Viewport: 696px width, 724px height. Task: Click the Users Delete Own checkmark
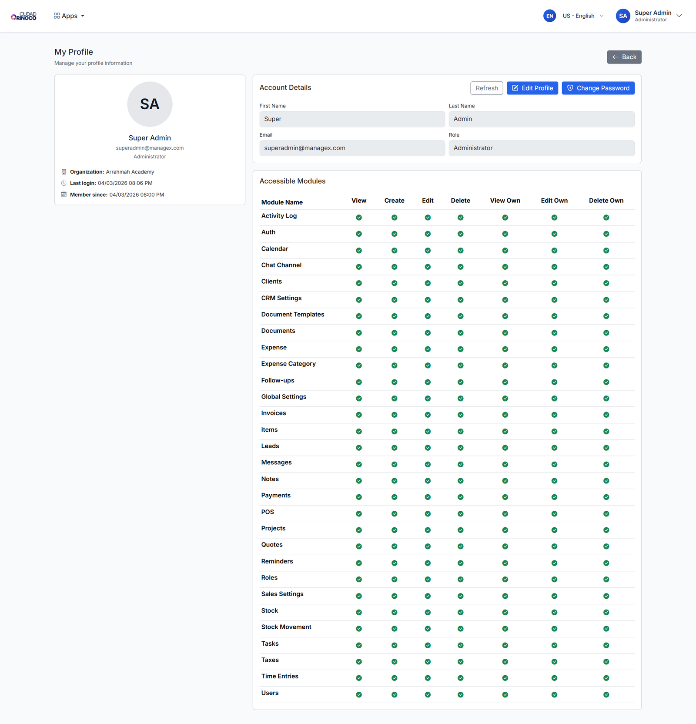click(x=606, y=694)
